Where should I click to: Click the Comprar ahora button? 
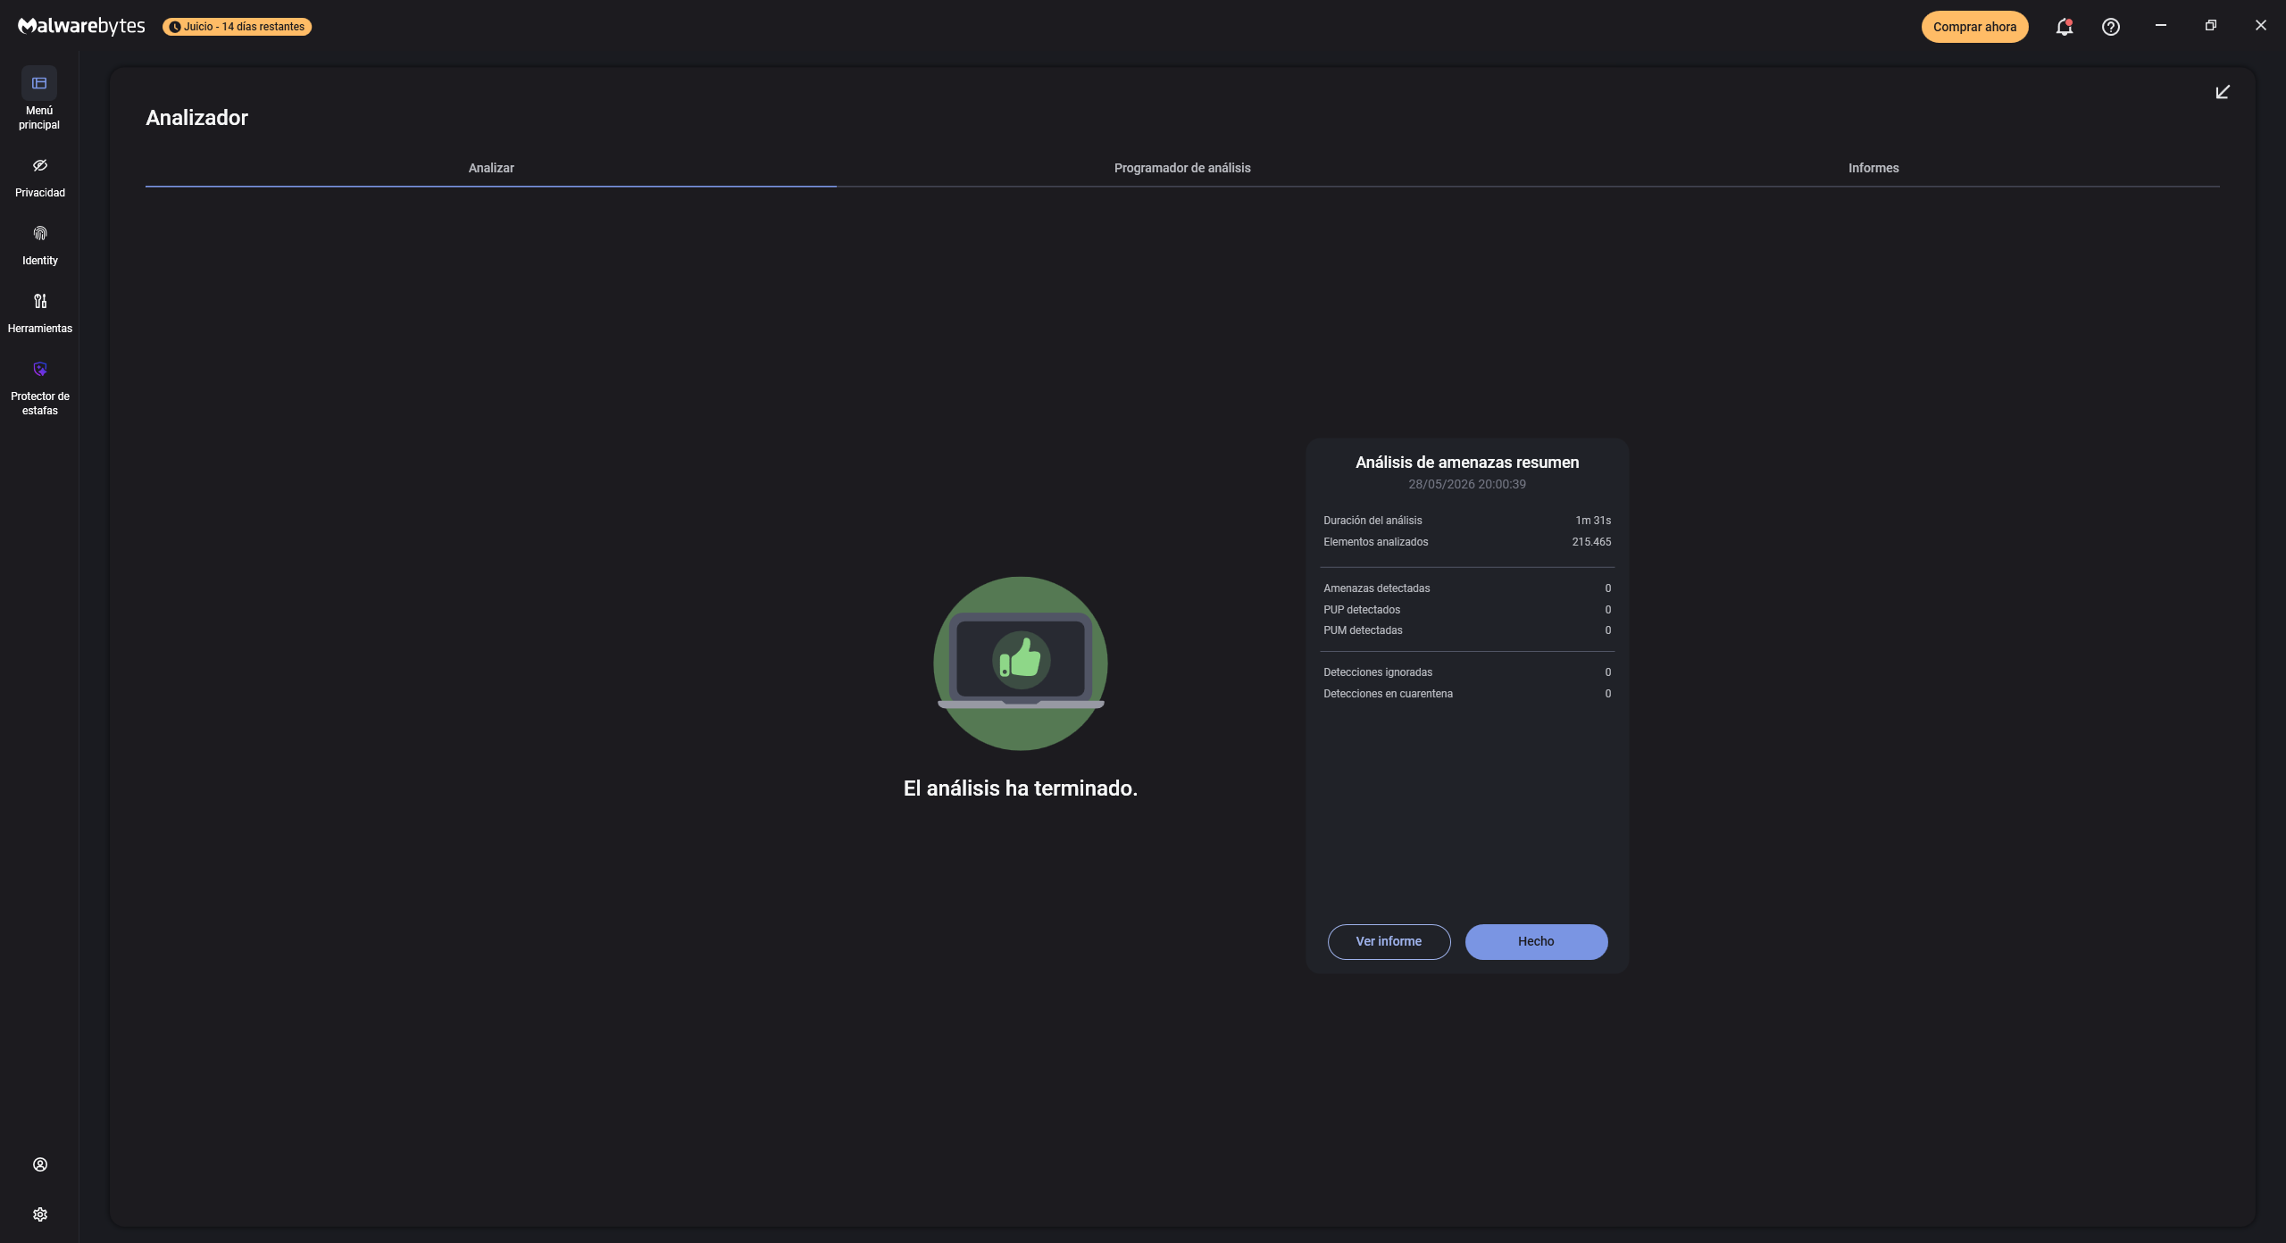pos(1974,27)
